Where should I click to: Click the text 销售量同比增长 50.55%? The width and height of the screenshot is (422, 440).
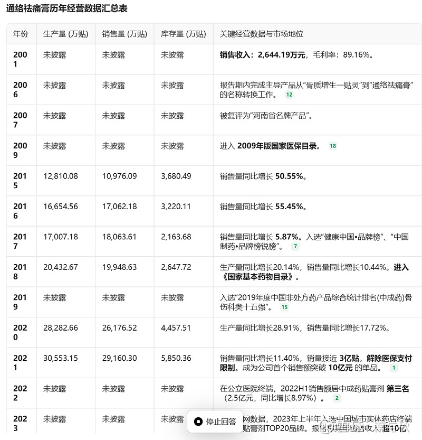point(262,176)
